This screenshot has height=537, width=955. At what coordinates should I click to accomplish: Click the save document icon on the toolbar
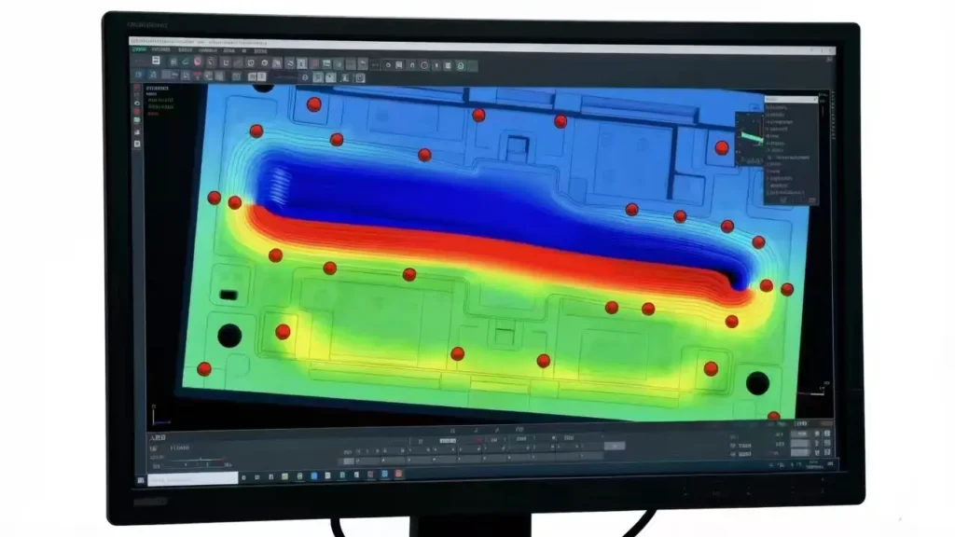tap(156, 62)
